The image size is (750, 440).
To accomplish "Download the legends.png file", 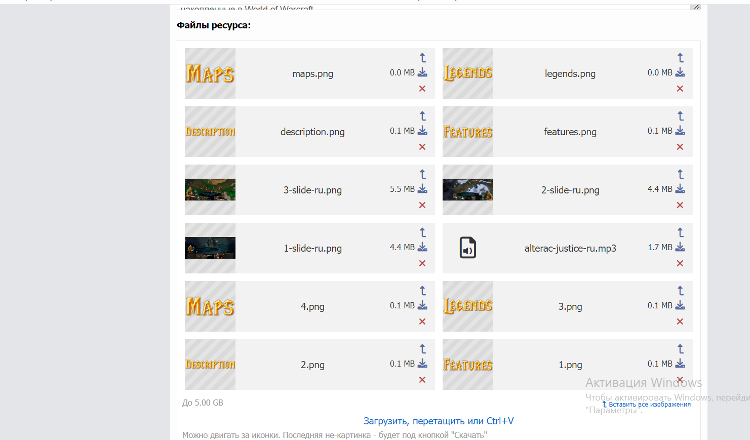I will pos(680,72).
